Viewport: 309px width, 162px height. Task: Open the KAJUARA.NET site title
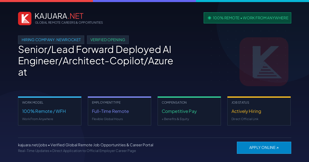pos(59,16)
